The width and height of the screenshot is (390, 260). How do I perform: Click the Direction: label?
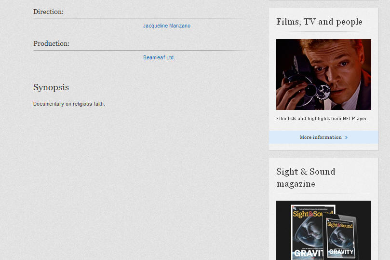click(x=49, y=12)
